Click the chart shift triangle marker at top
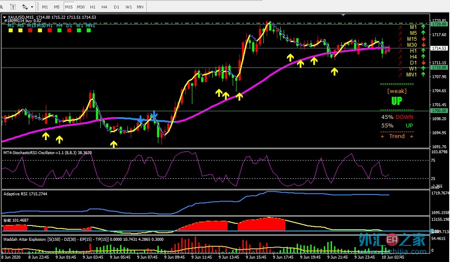The height and width of the screenshot is (262, 450). click(x=343, y=15)
